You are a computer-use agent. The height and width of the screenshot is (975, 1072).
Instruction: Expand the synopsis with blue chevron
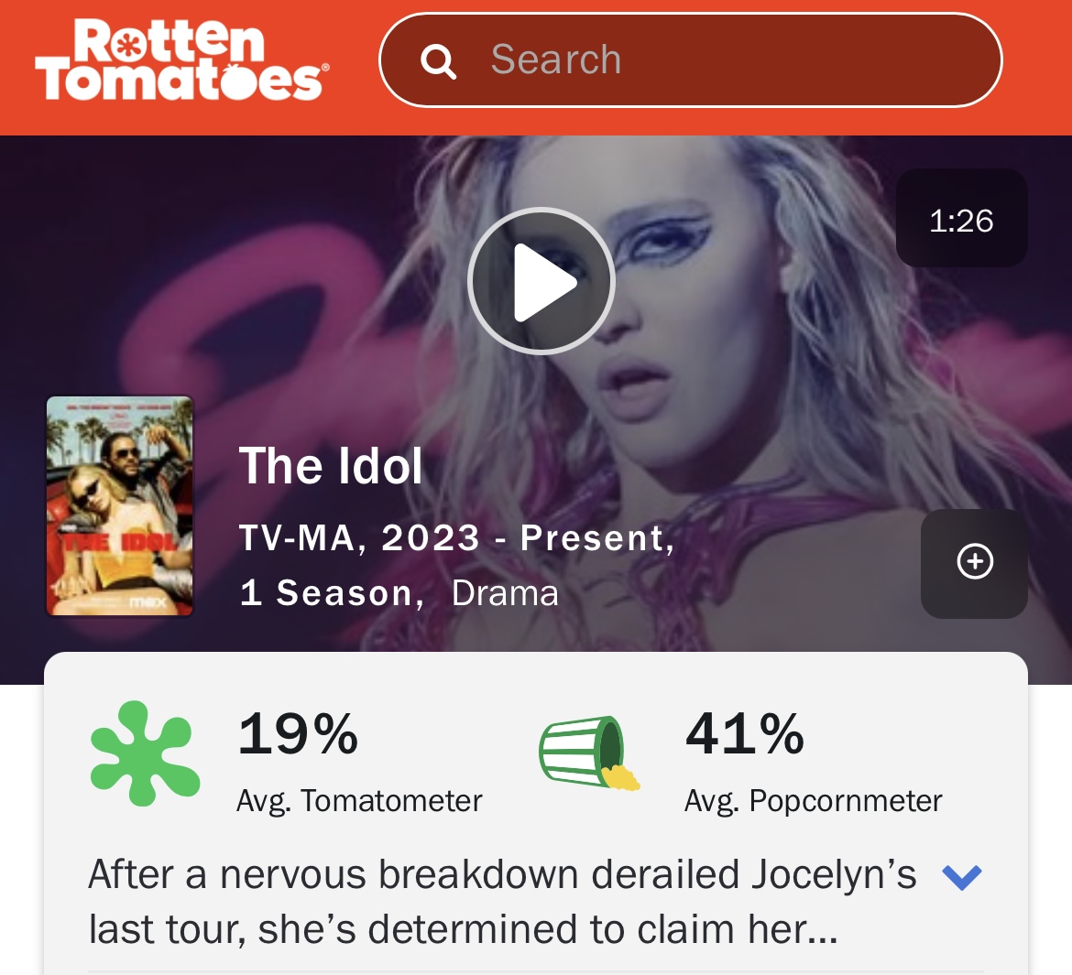click(962, 877)
